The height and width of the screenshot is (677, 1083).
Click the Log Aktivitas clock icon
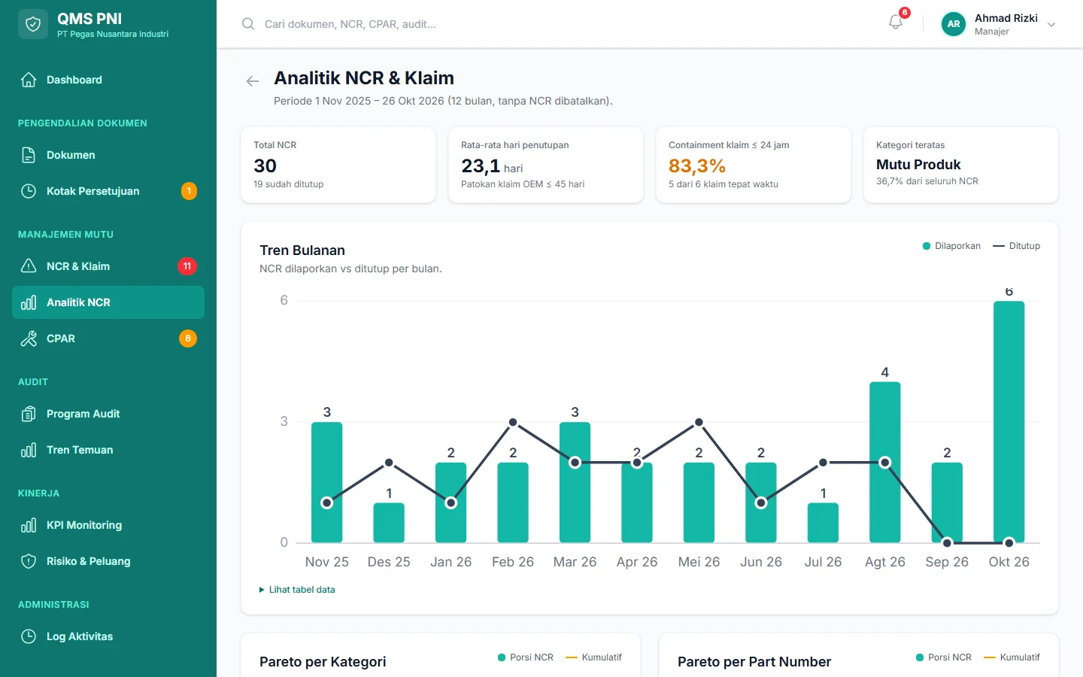coord(29,636)
